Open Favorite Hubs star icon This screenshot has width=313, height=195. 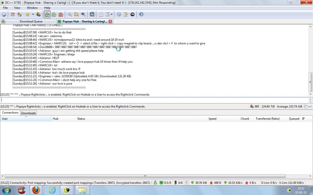(28, 15)
